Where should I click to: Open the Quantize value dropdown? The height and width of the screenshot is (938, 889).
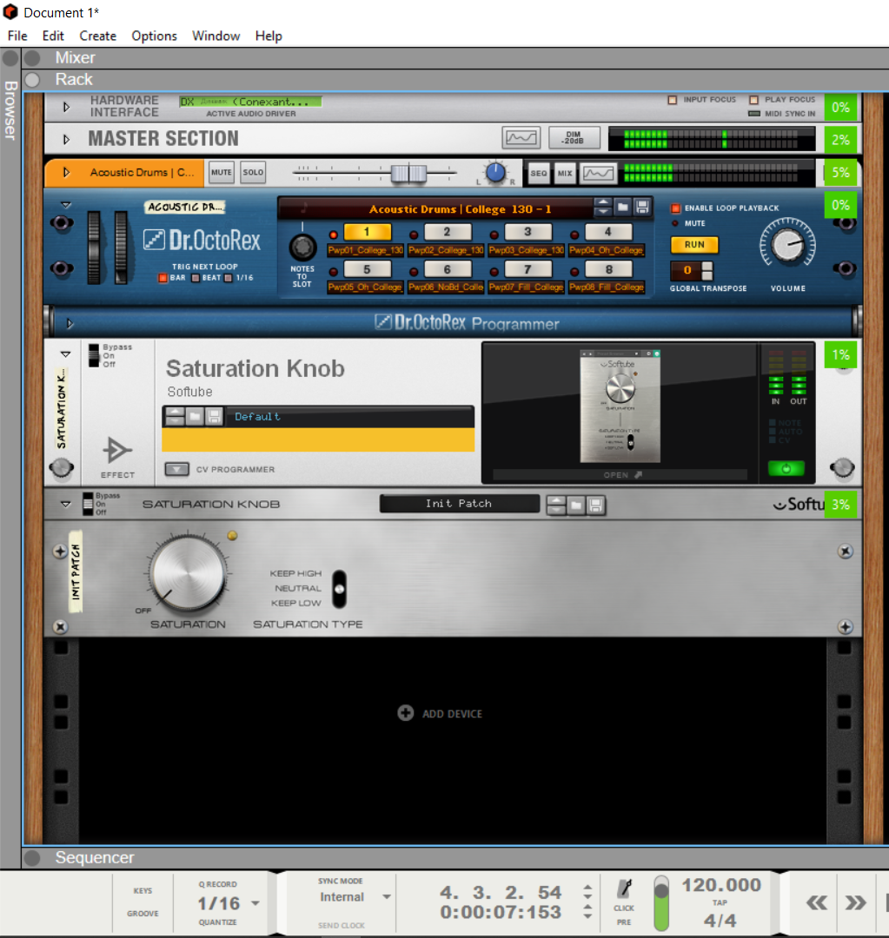point(255,903)
